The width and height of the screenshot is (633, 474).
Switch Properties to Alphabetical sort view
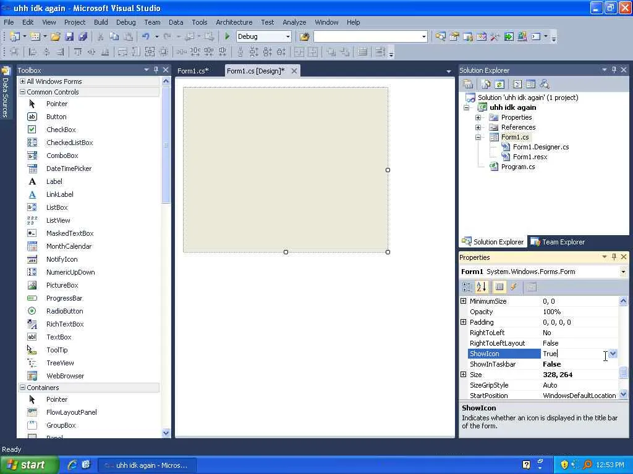482,286
